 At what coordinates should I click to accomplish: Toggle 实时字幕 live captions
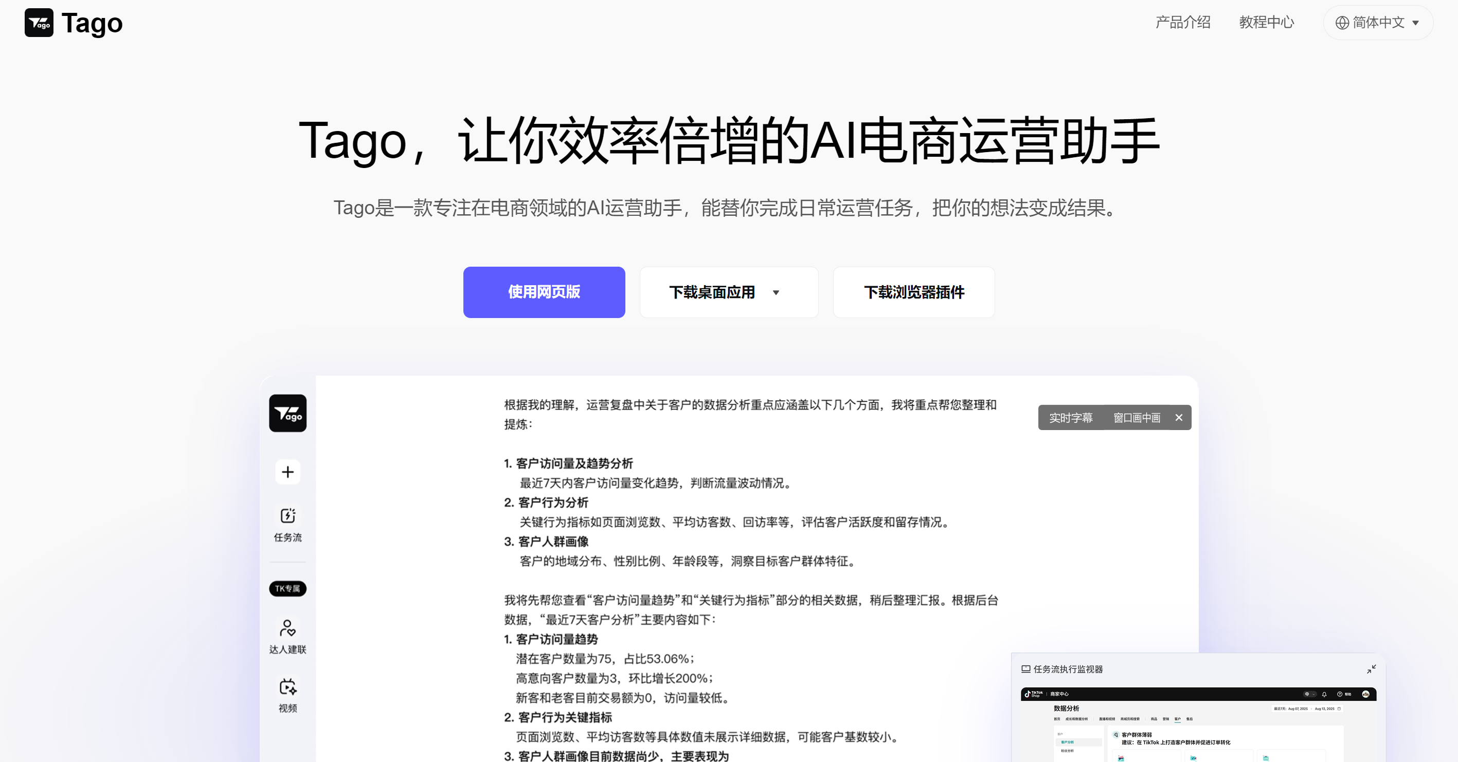(x=1070, y=418)
